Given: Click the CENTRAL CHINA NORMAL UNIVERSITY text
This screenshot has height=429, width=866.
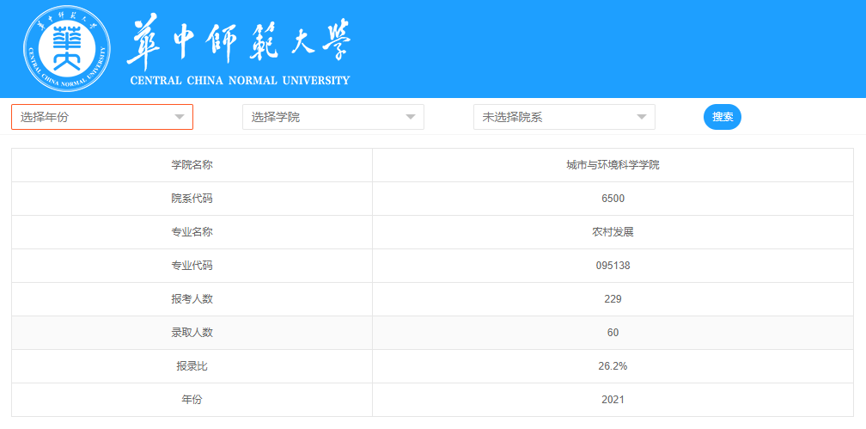Looking at the screenshot, I should tap(240, 81).
